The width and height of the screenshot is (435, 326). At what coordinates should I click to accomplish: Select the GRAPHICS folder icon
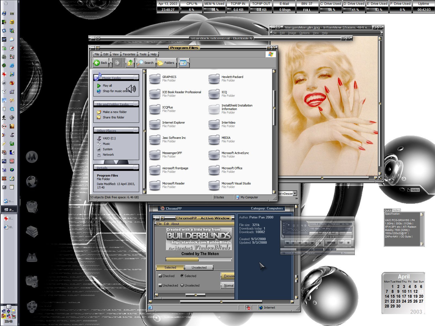(x=155, y=79)
